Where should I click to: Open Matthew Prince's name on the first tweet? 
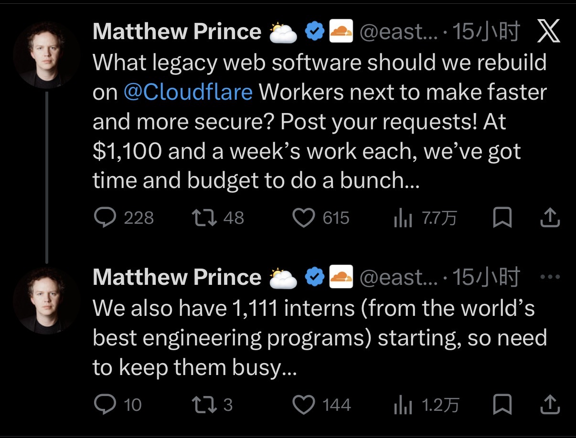coord(177,32)
